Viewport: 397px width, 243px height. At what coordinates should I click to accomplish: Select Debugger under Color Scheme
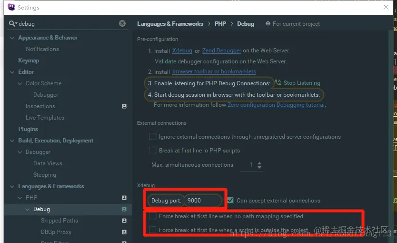click(x=46, y=95)
